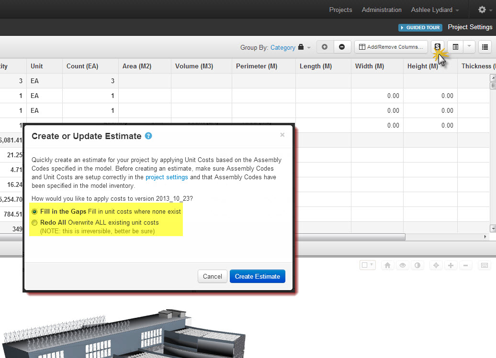Click the Area (M2) column header
The width and height of the screenshot is (496, 358).
[x=145, y=66]
